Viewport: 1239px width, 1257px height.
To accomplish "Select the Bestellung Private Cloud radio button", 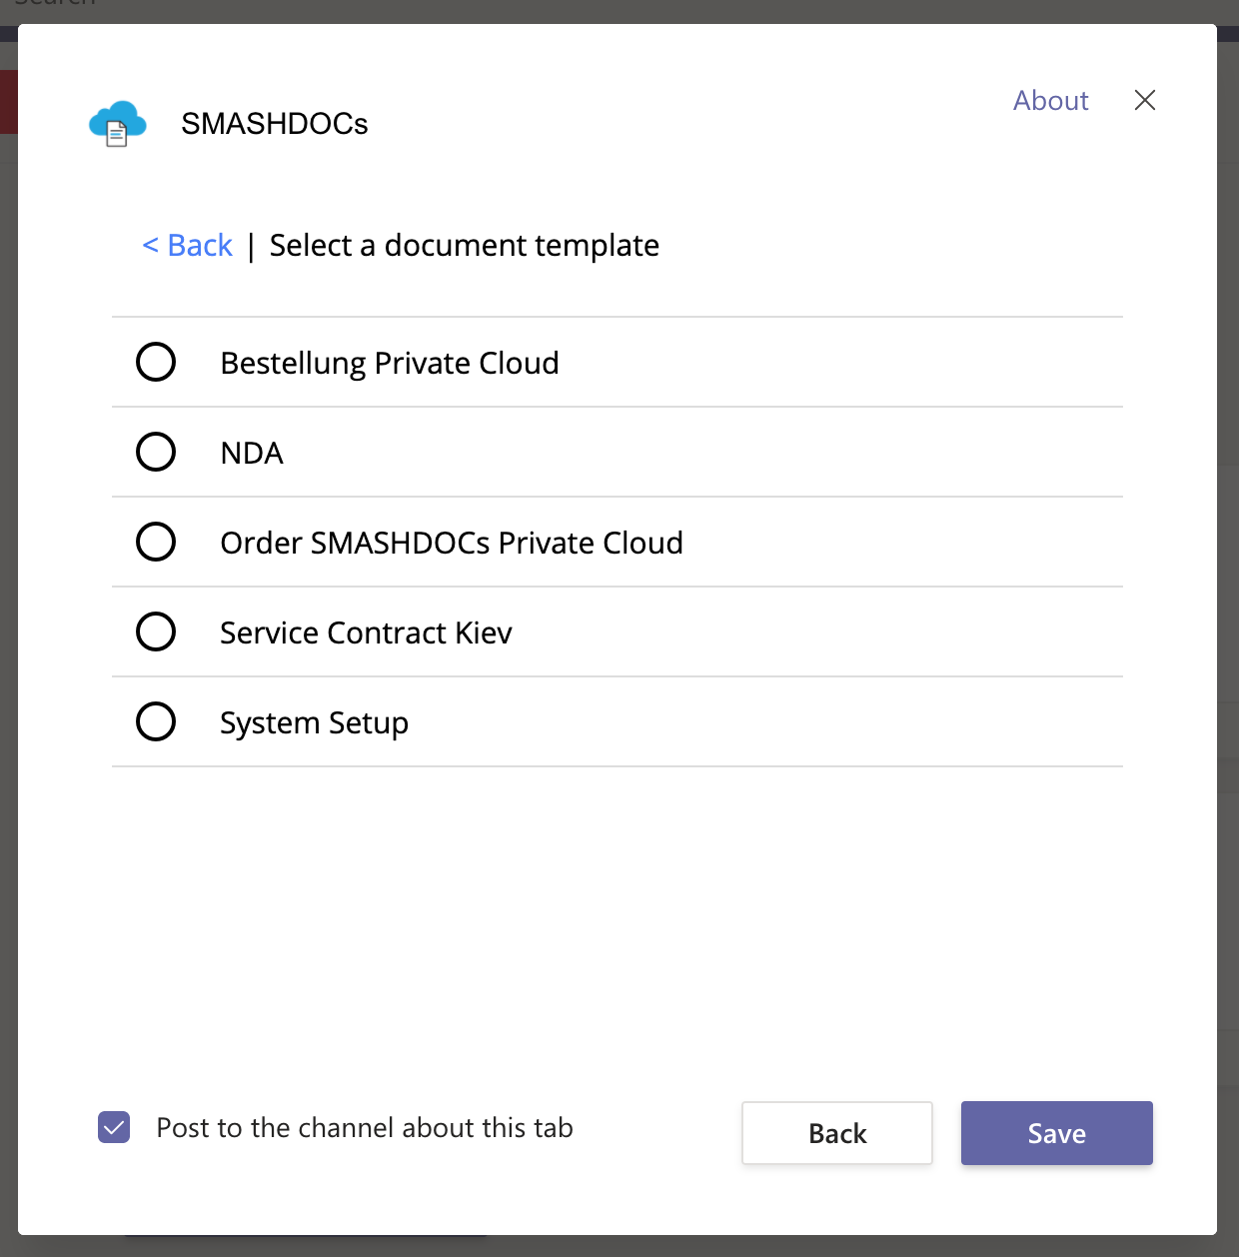I will coord(156,362).
